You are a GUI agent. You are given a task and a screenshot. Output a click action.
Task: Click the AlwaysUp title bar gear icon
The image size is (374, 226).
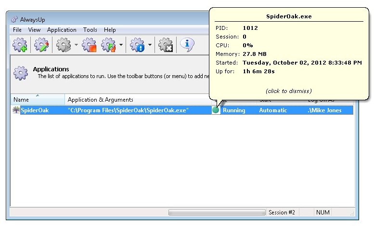14,19
